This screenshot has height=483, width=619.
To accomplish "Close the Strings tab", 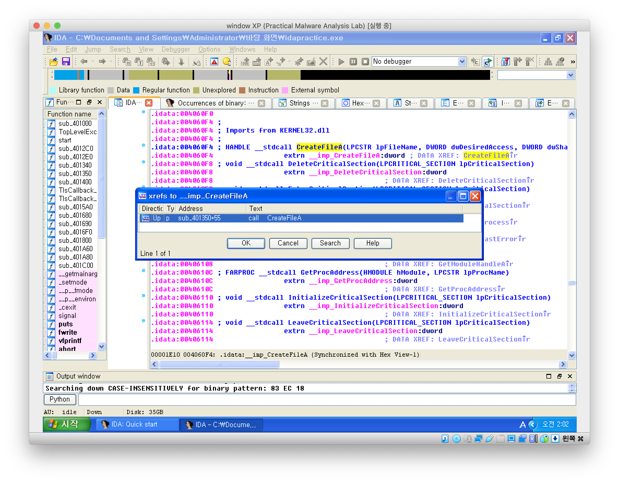I will coord(325,103).
